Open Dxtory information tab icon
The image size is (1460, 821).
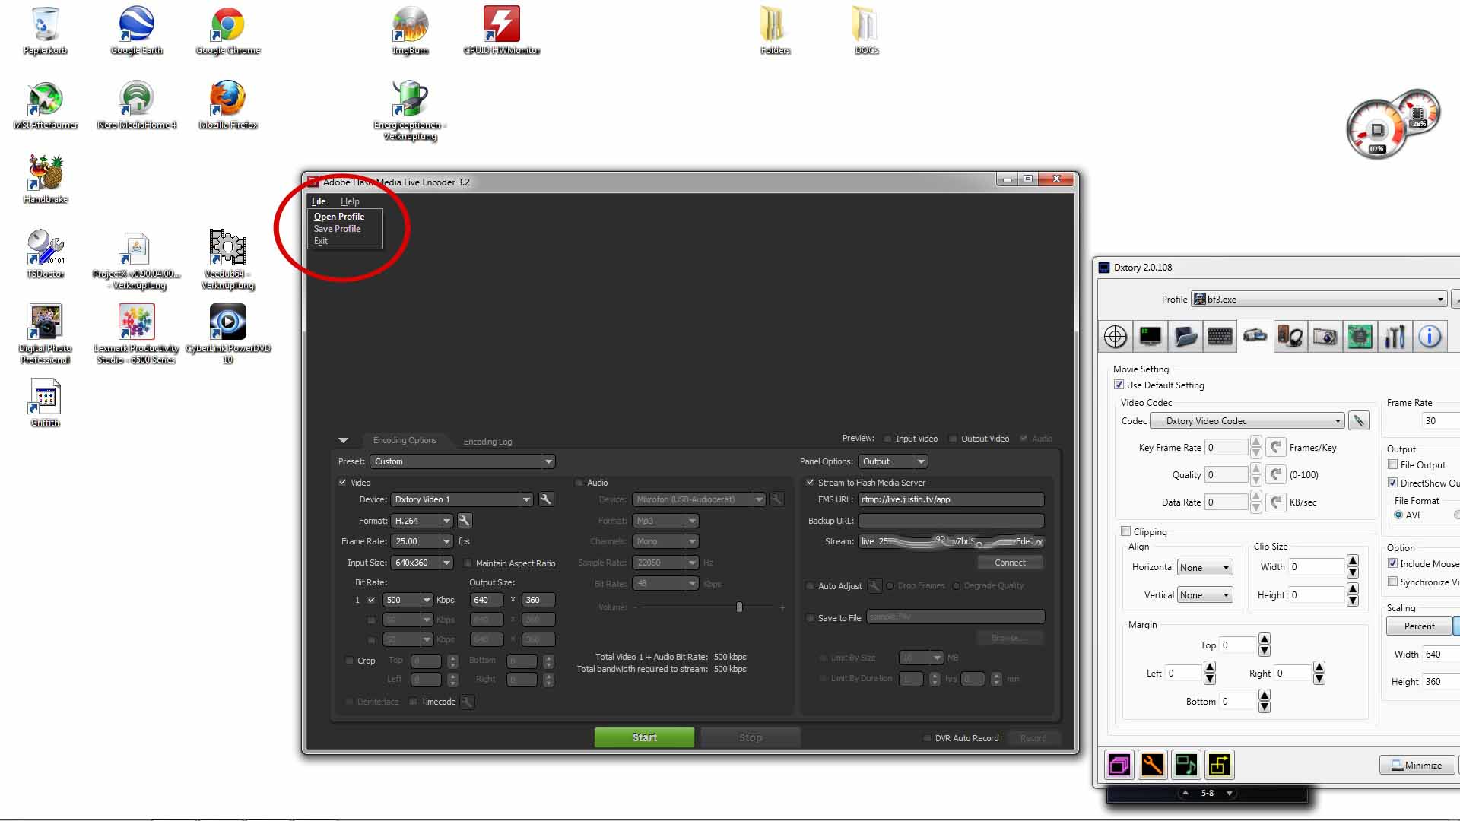click(1430, 337)
